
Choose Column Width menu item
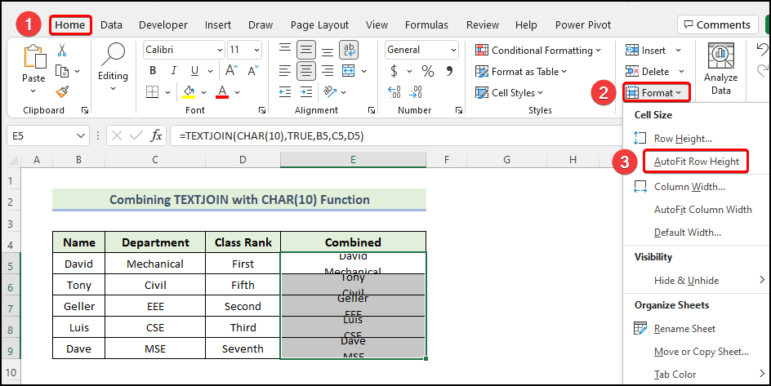[689, 187]
